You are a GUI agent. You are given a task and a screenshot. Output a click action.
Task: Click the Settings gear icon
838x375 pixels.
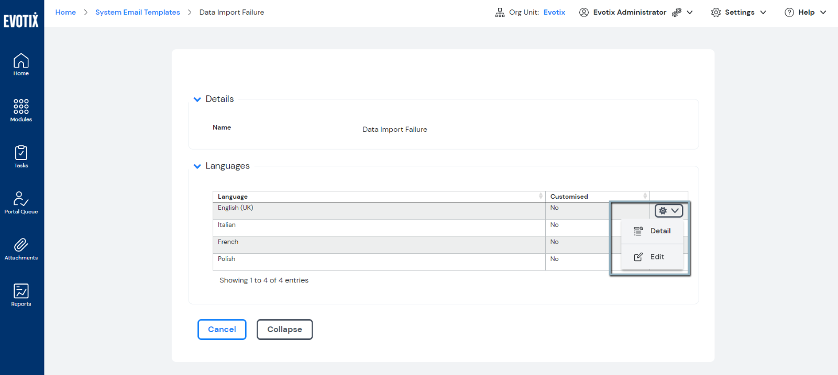point(716,13)
